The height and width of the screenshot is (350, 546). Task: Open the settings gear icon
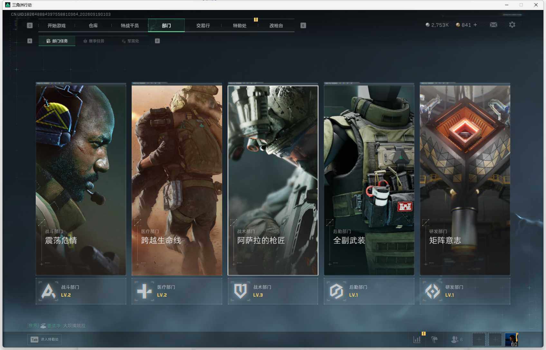tap(512, 25)
